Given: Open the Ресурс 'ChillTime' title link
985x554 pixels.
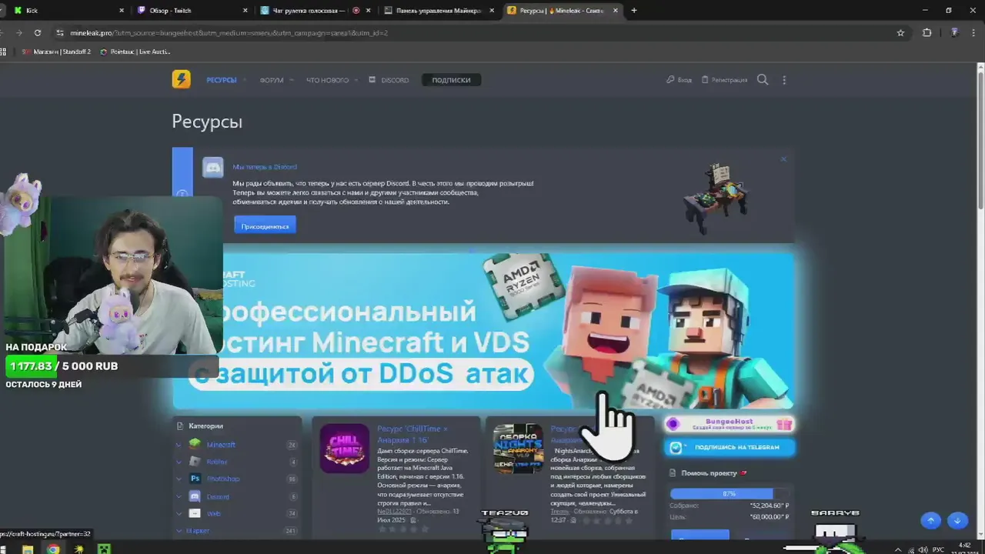Looking at the screenshot, I should 412,434.
